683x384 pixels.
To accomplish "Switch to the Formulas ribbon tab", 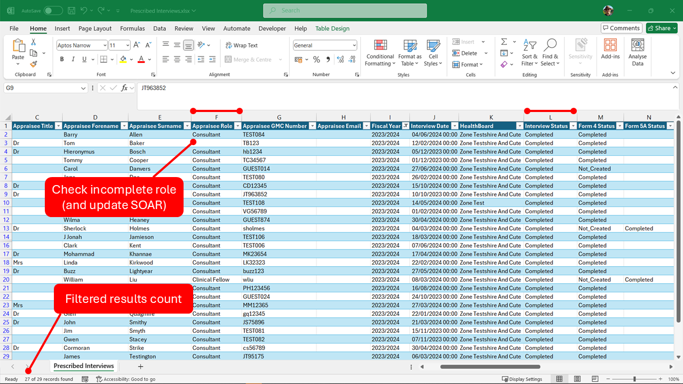I will coord(132,28).
